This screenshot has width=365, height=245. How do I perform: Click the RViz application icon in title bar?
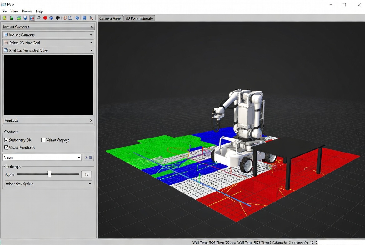point(3,4)
